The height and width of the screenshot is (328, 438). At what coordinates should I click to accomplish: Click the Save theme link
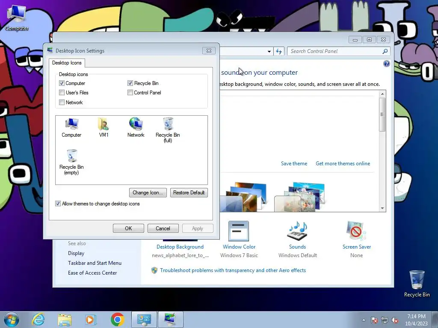pos(294,164)
